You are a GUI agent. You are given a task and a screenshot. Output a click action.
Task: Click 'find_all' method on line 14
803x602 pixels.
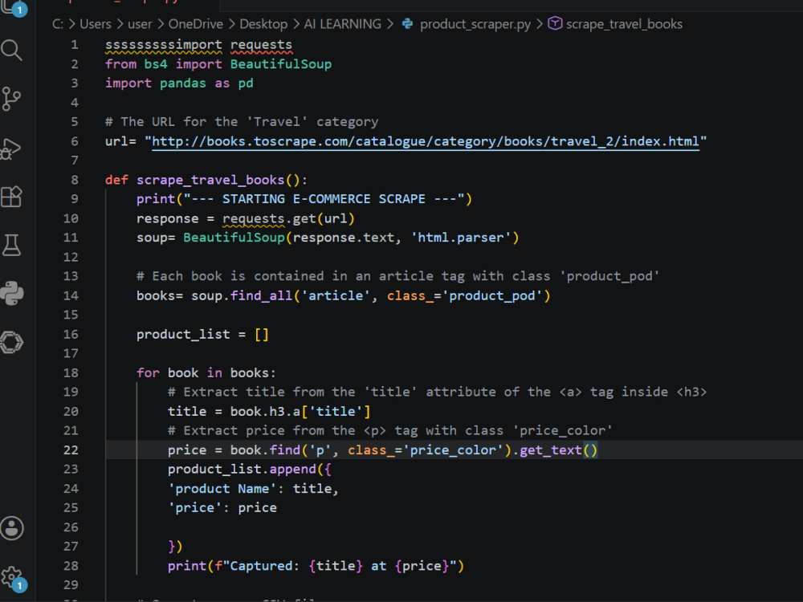click(x=261, y=296)
